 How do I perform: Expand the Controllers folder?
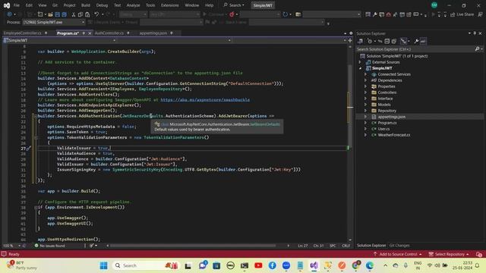(x=365, y=93)
